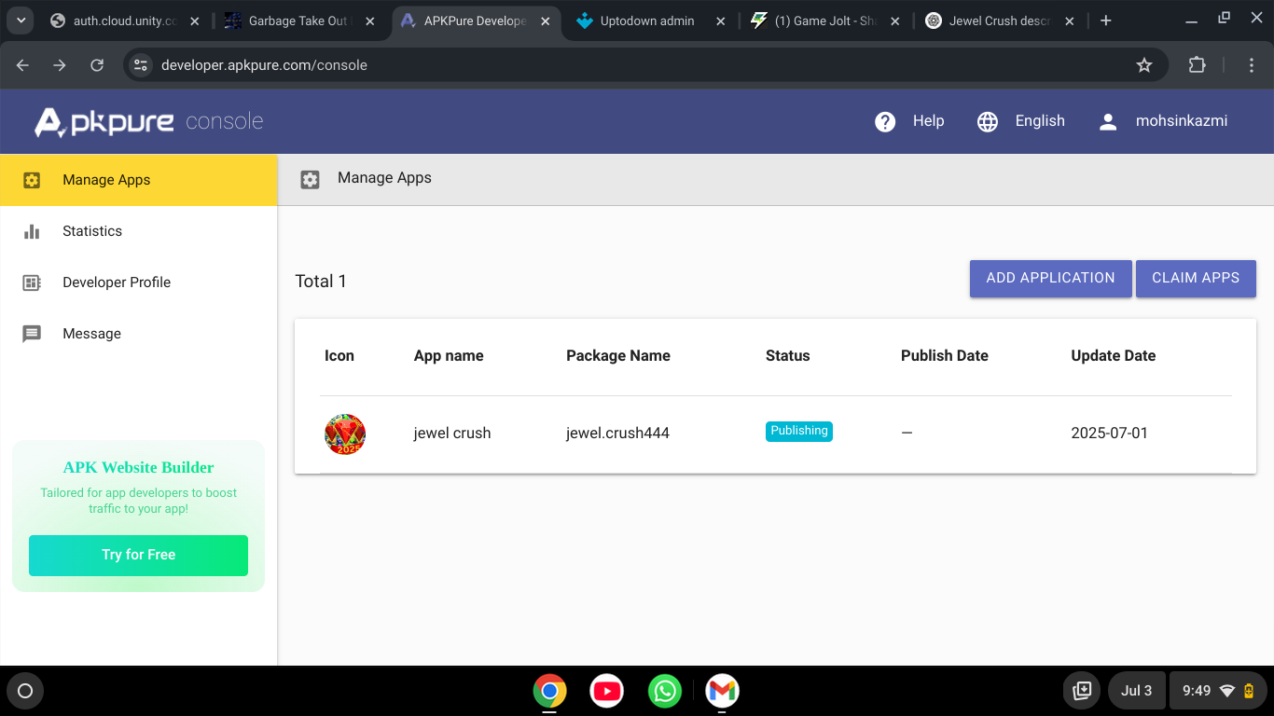
Task: Select Manage Apps in the sidebar
Action: 139,180
